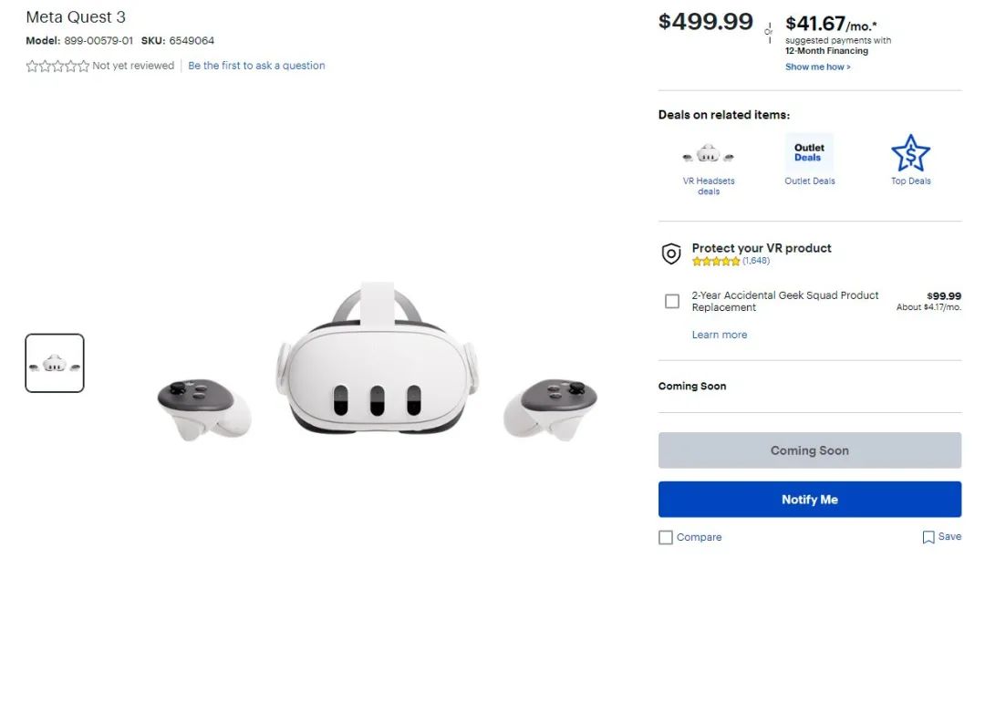Viewport: 985px width, 703px height.
Task: Click the shield icon beside Protect your VR product
Action: coord(671,253)
